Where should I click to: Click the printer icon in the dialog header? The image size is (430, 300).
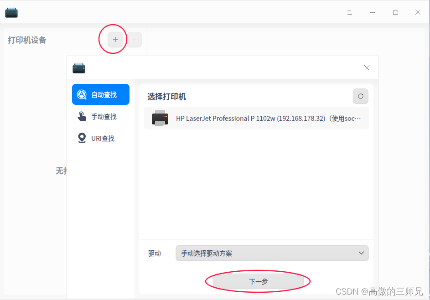point(79,67)
